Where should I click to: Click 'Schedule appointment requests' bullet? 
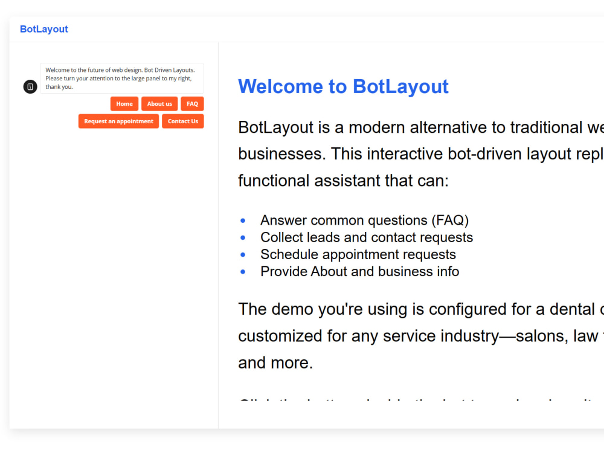[x=358, y=254]
